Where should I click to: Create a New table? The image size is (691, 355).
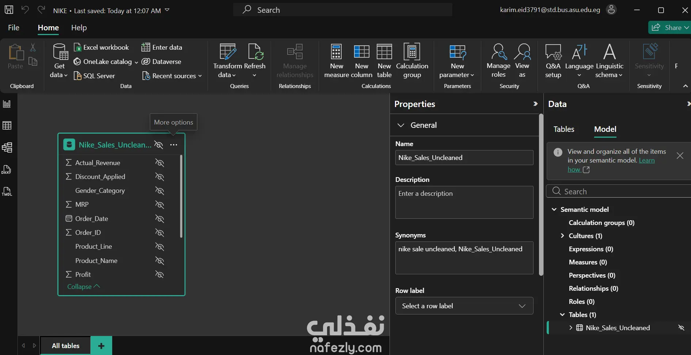coord(384,61)
